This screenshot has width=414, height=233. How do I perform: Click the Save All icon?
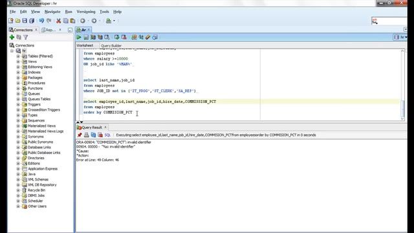pos(32,21)
